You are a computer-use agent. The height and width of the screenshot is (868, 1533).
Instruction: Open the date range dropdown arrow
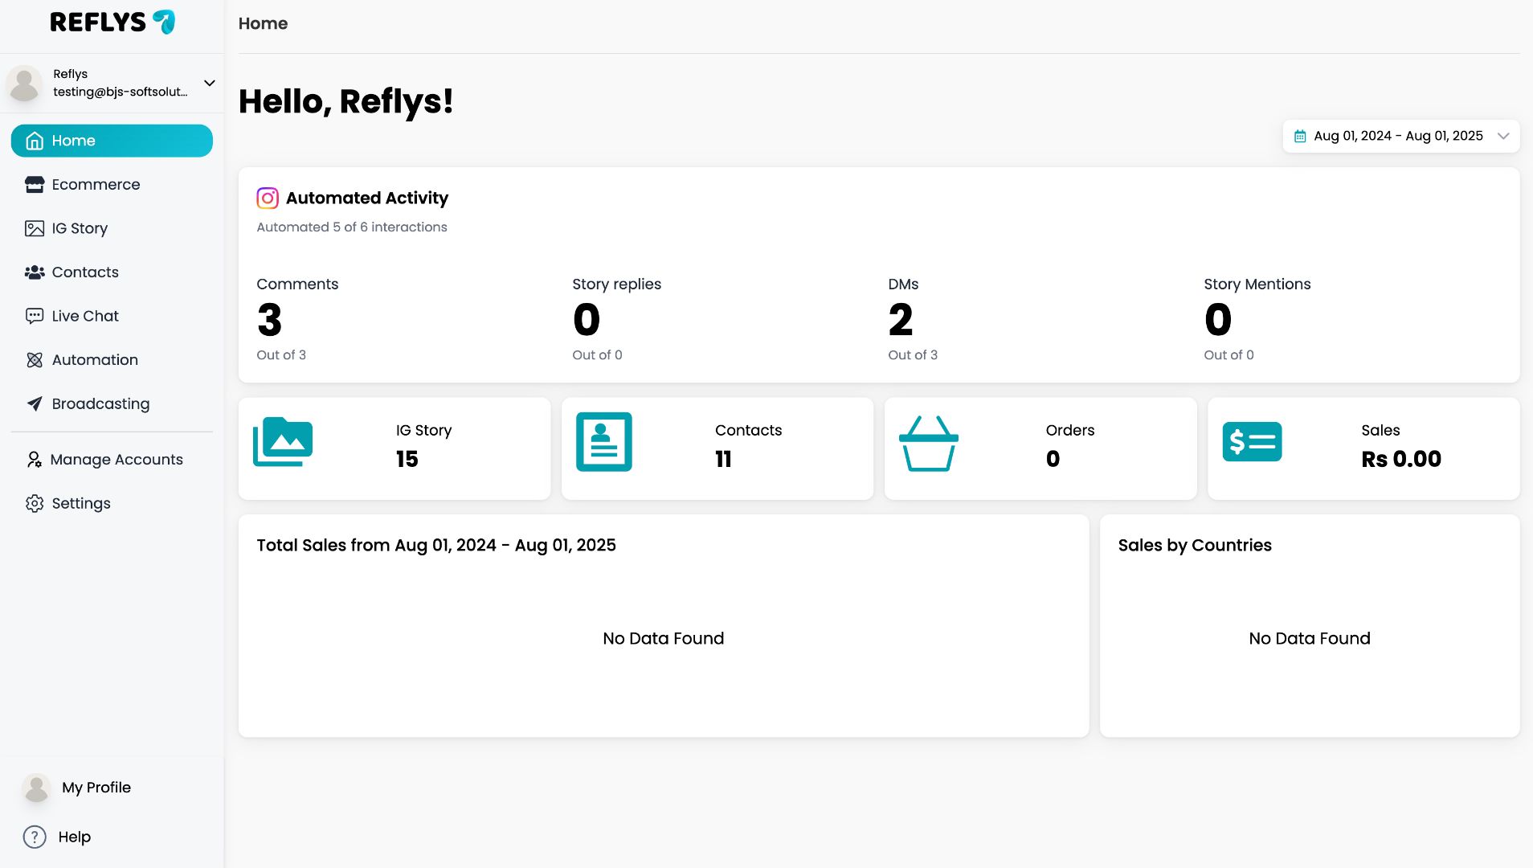click(1503, 136)
